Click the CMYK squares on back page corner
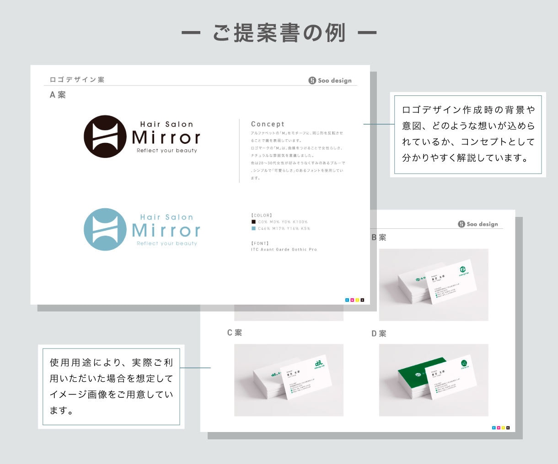 pyautogui.click(x=501, y=428)
